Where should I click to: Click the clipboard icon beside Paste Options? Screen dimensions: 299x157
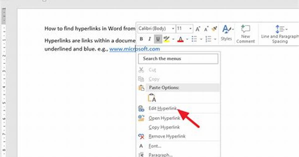[x=141, y=87]
